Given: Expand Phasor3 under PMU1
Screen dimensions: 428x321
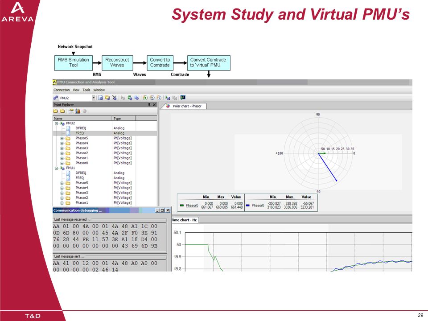Looking at the screenshot, I should [62, 193].
